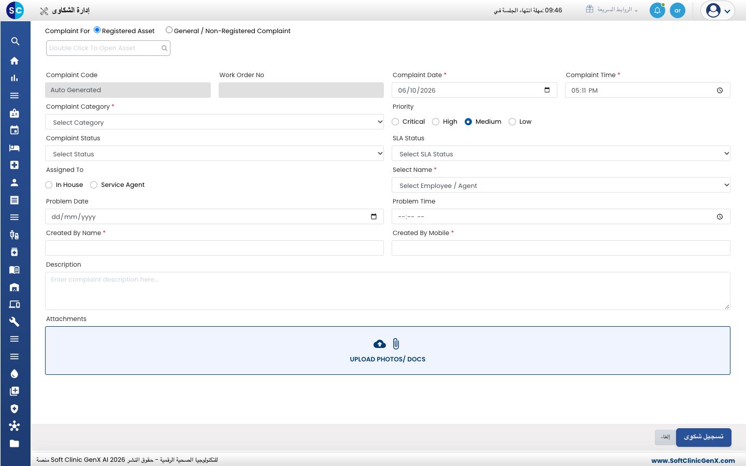The image size is (746, 466).
Task: Open the calendar icon in the sidebar
Action: point(15,130)
